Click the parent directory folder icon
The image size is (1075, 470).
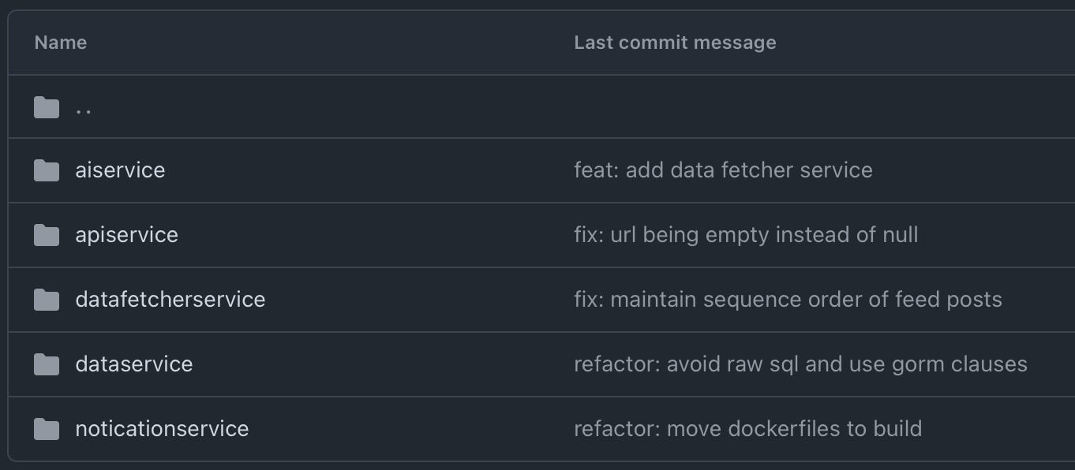(x=47, y=107)
